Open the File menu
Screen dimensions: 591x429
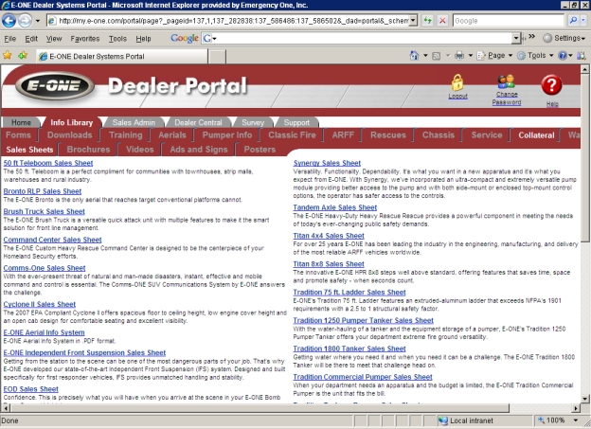click(x=9, y=39)
